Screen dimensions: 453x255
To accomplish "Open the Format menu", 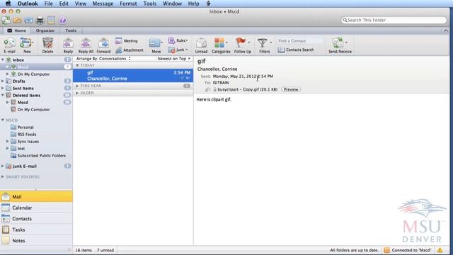I will click(x=128, y=4).
